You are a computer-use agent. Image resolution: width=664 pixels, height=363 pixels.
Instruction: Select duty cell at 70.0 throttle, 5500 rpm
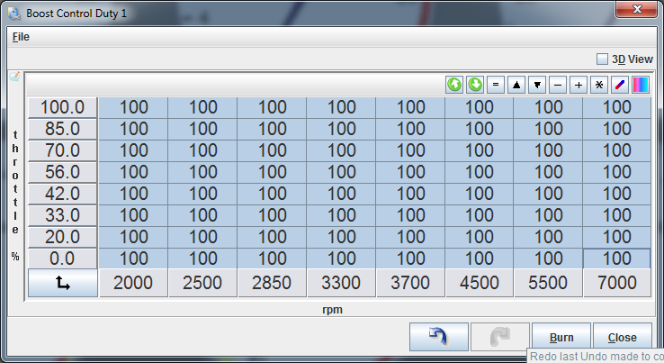[549, 150]
